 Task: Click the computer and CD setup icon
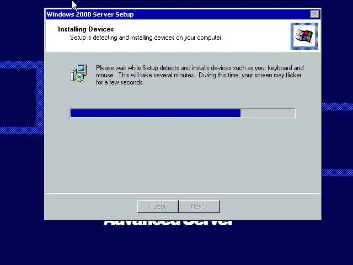(x=78, y=73)
